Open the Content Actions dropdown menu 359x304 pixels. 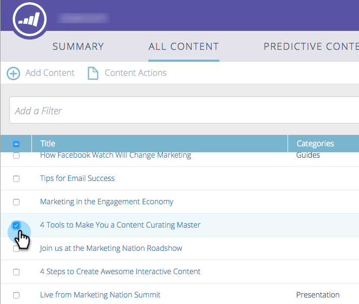click(x=135, y=73)
